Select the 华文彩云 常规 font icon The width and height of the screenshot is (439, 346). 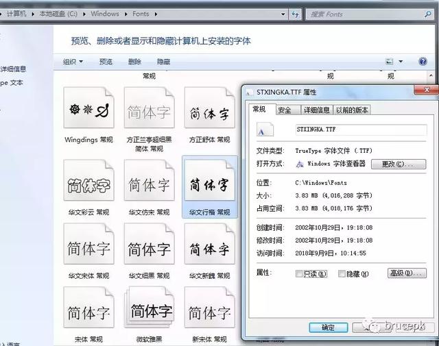88,180
